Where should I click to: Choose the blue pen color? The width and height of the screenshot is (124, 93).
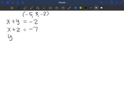click(x=75, y=8)
